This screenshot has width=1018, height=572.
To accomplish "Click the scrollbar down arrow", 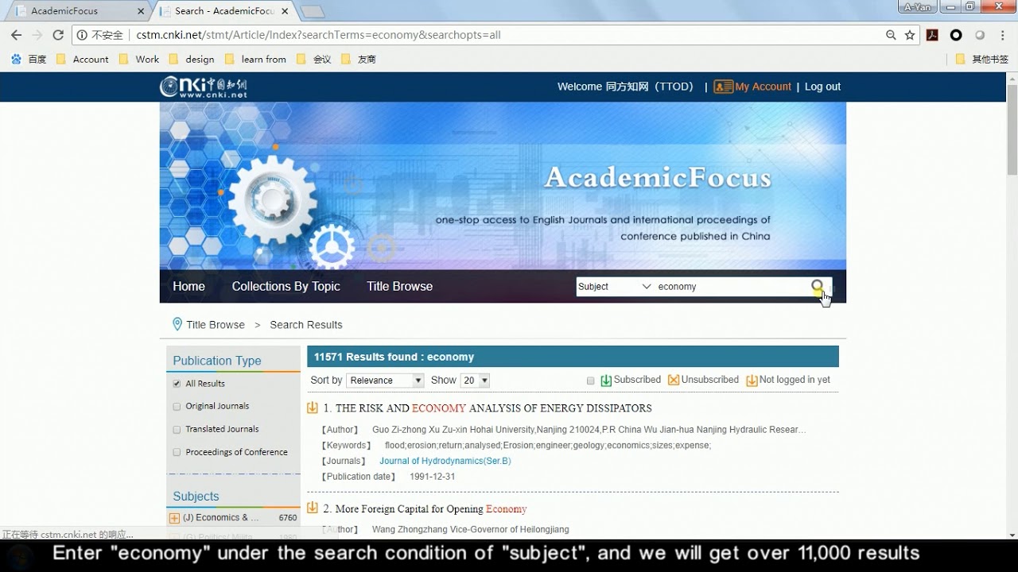I will 1012,534.
